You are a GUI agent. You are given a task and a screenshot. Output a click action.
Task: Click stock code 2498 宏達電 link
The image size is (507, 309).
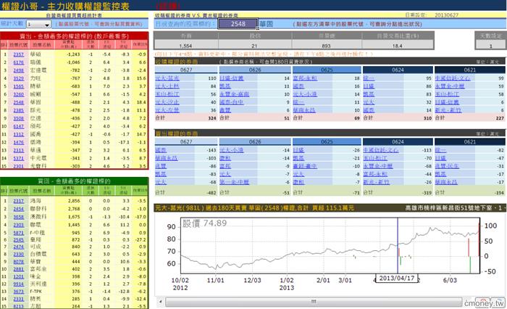pos(18,70)
